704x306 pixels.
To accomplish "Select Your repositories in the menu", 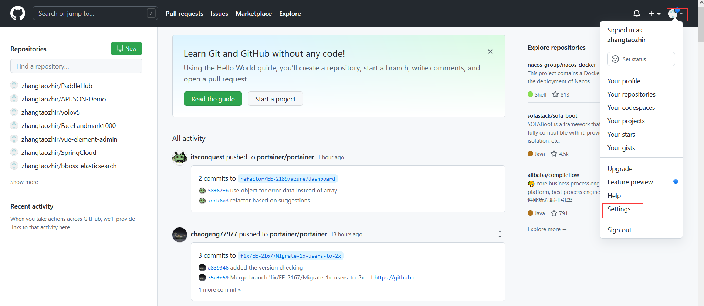I will click(631, 94).
